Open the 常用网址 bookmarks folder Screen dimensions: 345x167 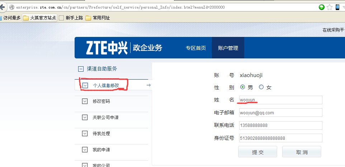pyautogui.click(x=98, y=18)
